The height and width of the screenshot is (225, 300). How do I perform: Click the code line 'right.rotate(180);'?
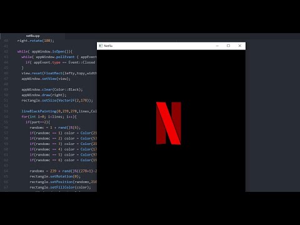click(x=36, y=41)
